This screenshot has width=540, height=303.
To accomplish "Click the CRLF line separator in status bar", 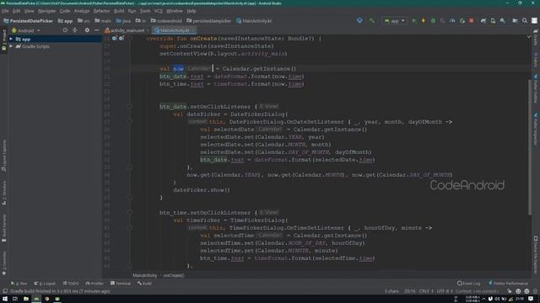I will (426, 291).
